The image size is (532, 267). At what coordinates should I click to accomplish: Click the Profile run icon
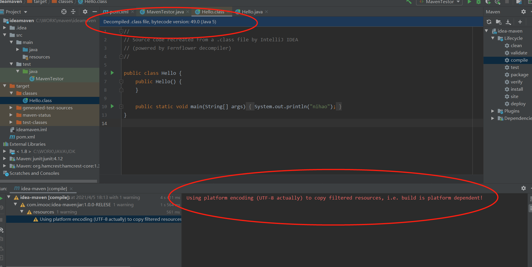[497, 2]
